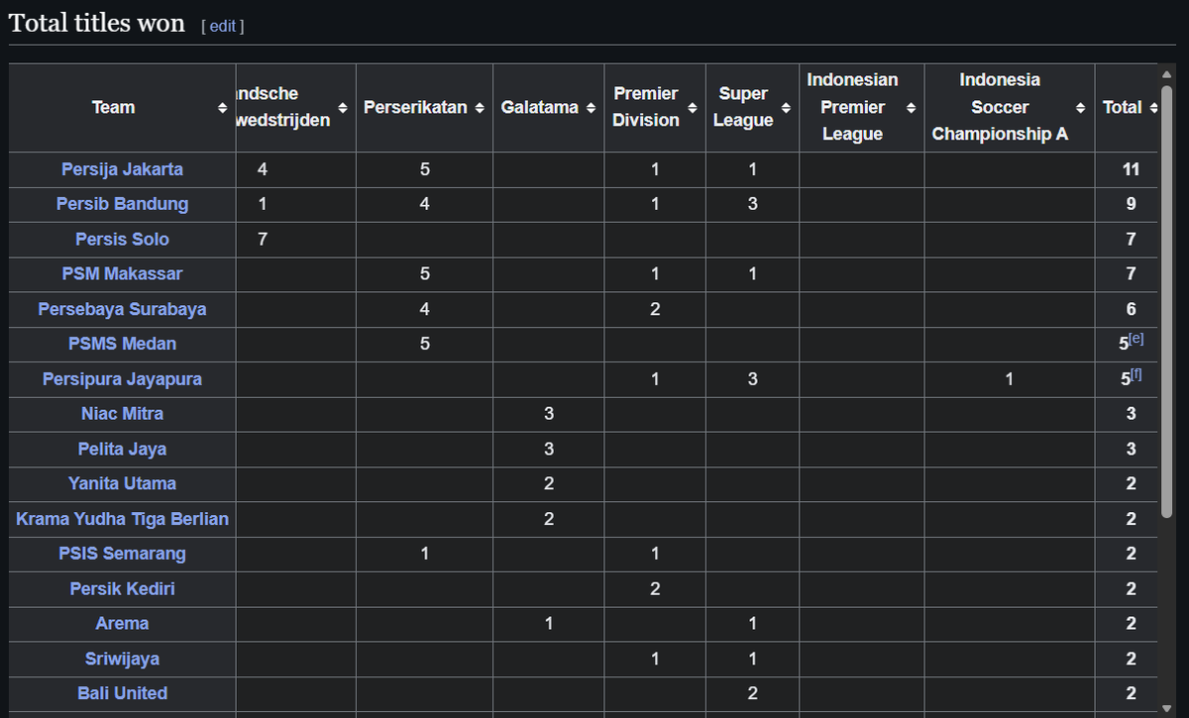This screenshot has width=1189, height=718.
Task: Sort by Indonesian Premier League arrows
Action: coord(912,108)
